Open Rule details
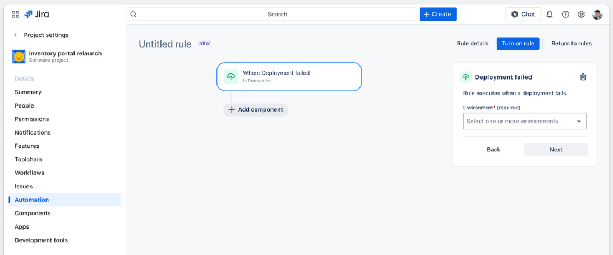The width and height of the screenshot is (613, 255). pos(472,44)
